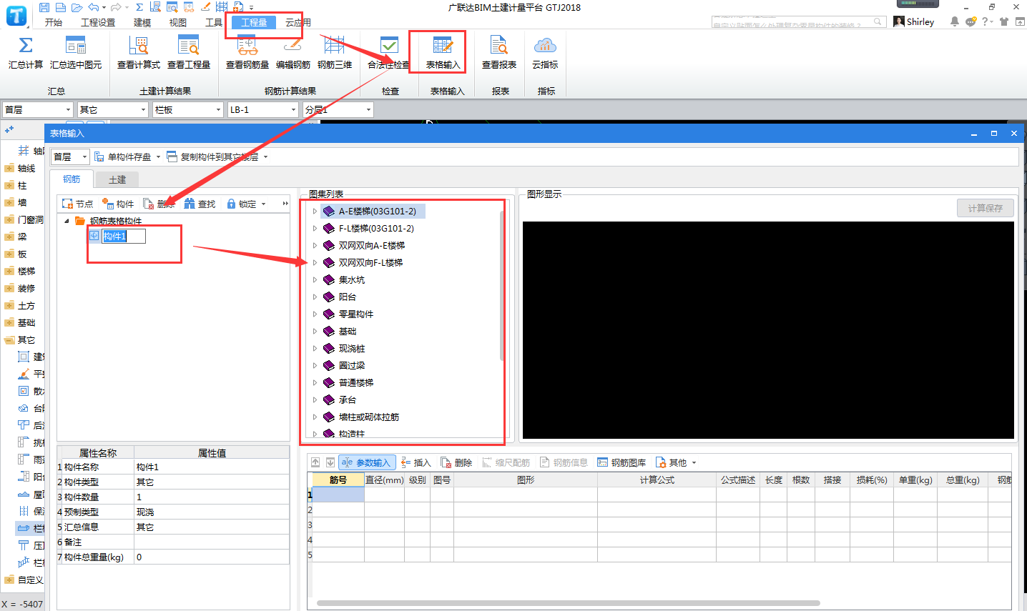Viewport: 1027px width, 611px height.
Task: Click the open folder icon in quick access toolbar
Action: (x=76, y=7)
